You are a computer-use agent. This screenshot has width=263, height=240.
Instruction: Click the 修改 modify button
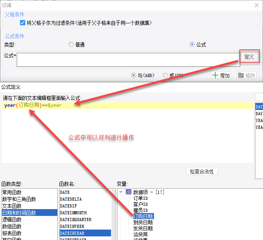coord(247,75)
